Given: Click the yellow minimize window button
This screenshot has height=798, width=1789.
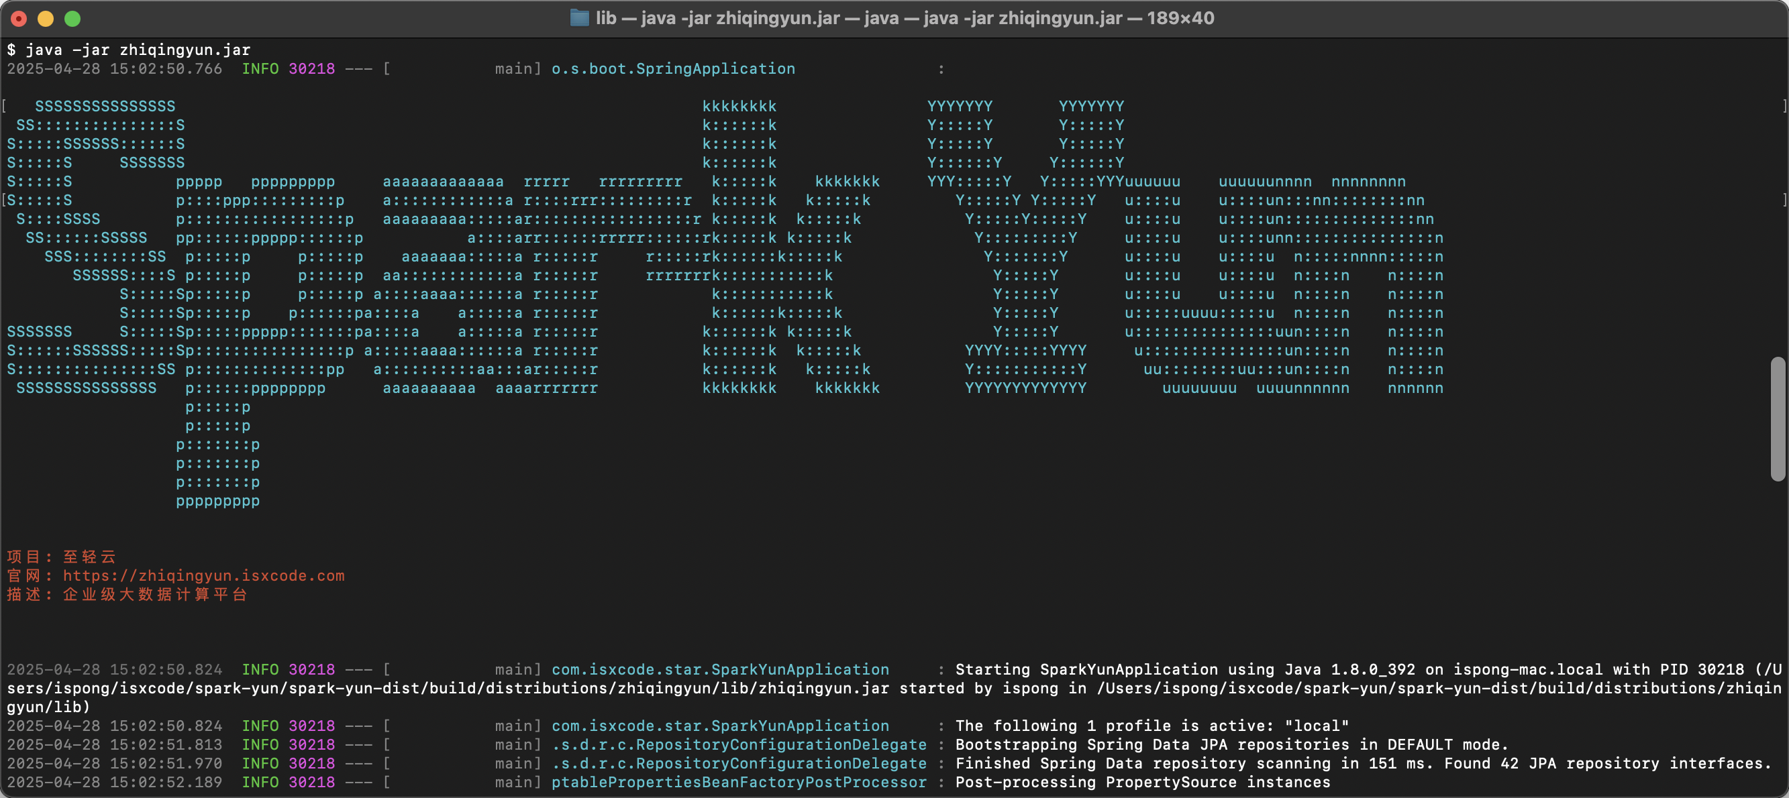Looking at the screenshot, I should pyautogui.click(x=46, y=19).
